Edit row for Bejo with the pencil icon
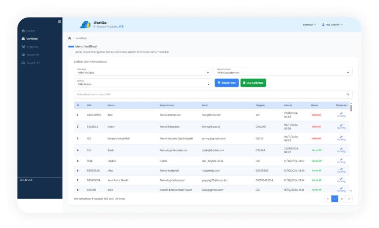Screen dimensions: 379x228 [341, 189]
